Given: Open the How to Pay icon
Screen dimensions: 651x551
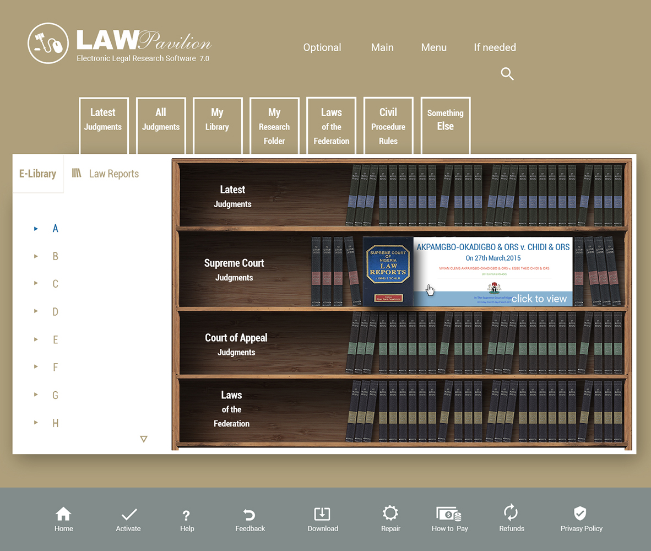Looking at the screenshot, I should [x=449, y=514].
